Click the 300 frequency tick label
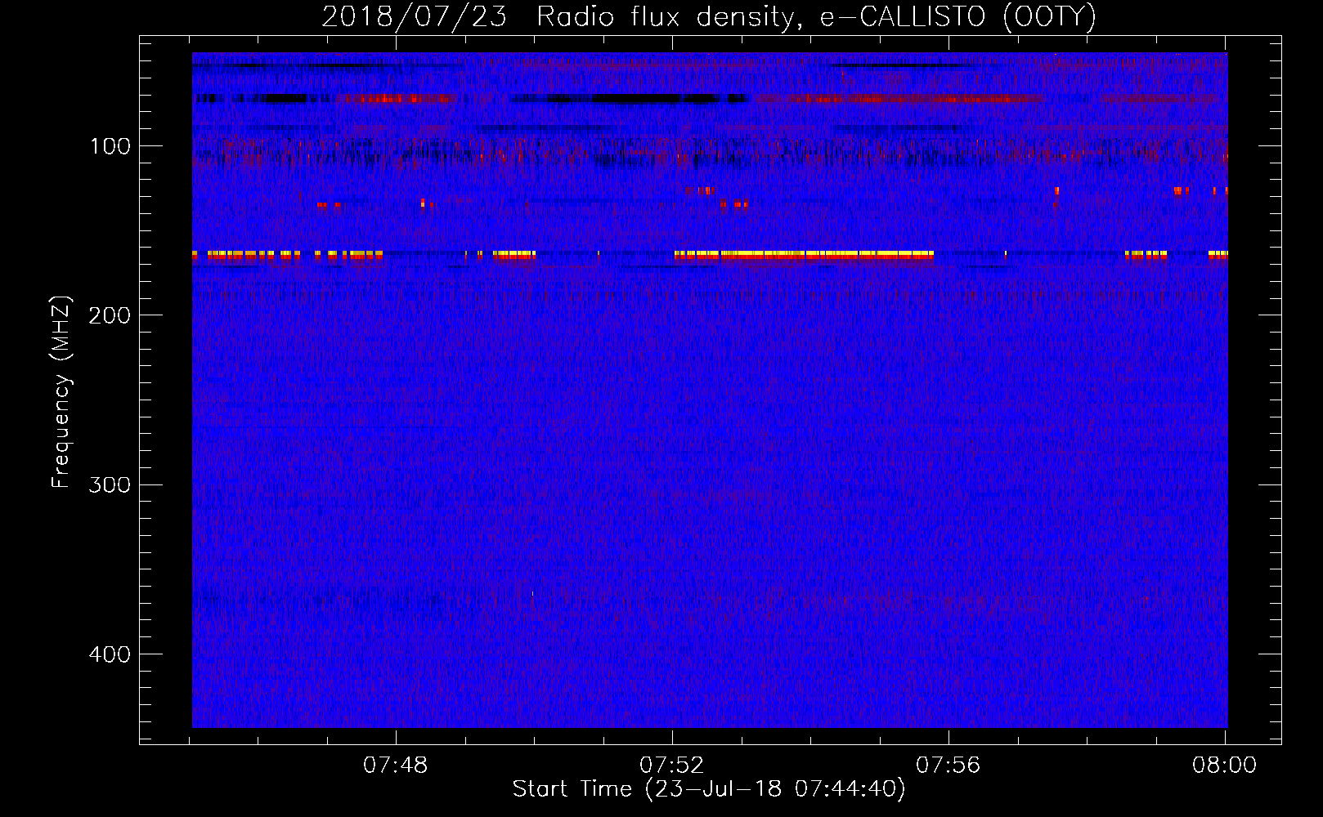The width and height of the screenshot is (1323, 817). click(x=110, y=485)
